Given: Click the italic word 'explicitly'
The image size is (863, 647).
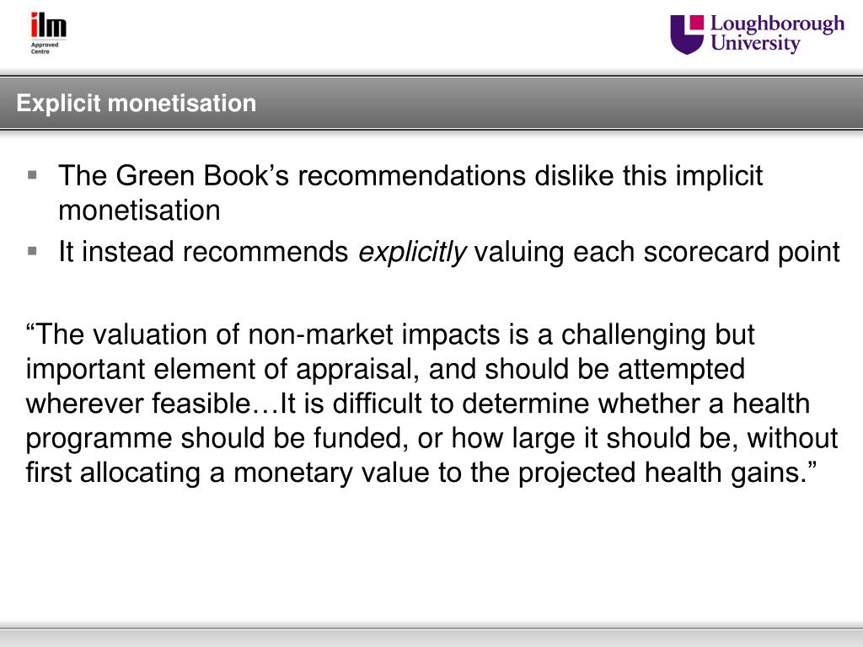Looking at the screenshot, I should point(412,252).
